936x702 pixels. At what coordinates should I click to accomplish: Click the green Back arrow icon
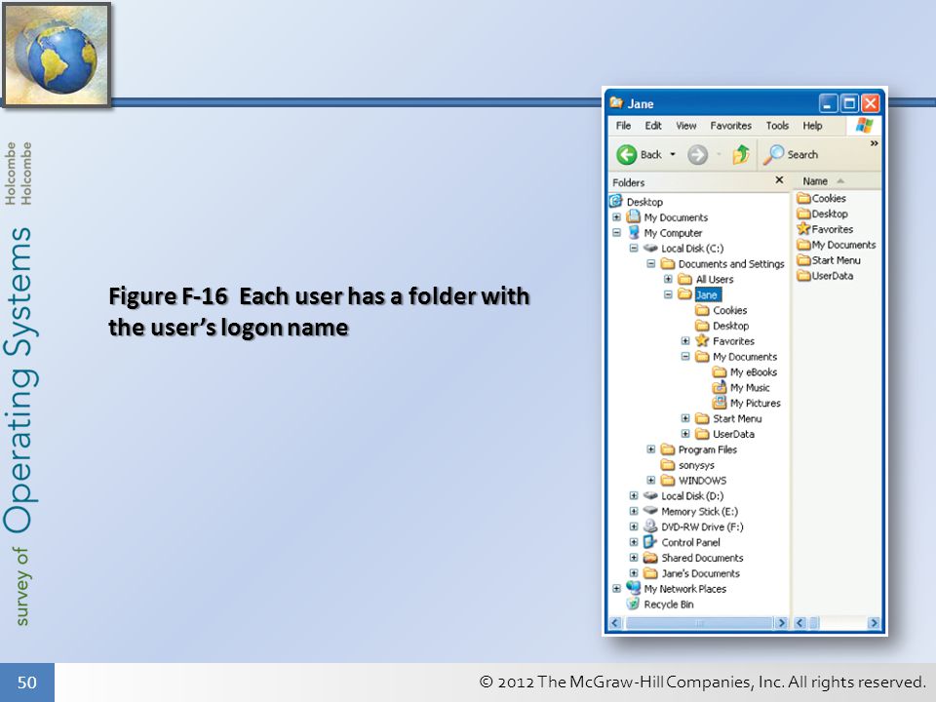[627, 155]
